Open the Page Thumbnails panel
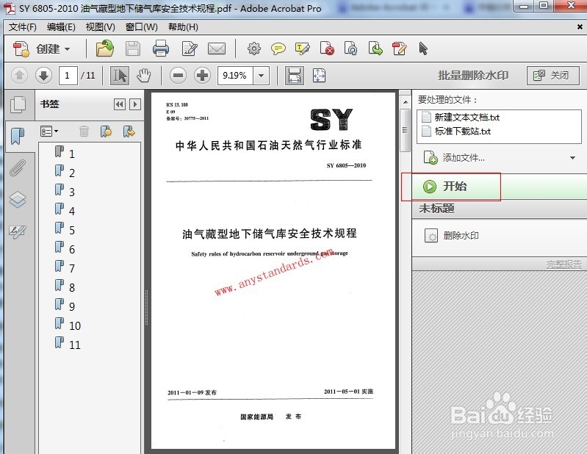587x454 pixels. [x=18, y=105]
